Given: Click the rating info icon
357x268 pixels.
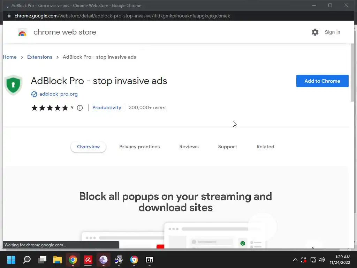Looking at the screenshot, I should click(x=80, y=108).
